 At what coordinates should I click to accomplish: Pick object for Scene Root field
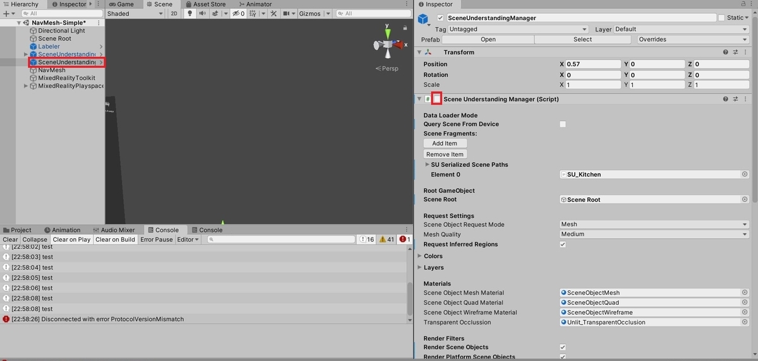[x=745, y=200]
